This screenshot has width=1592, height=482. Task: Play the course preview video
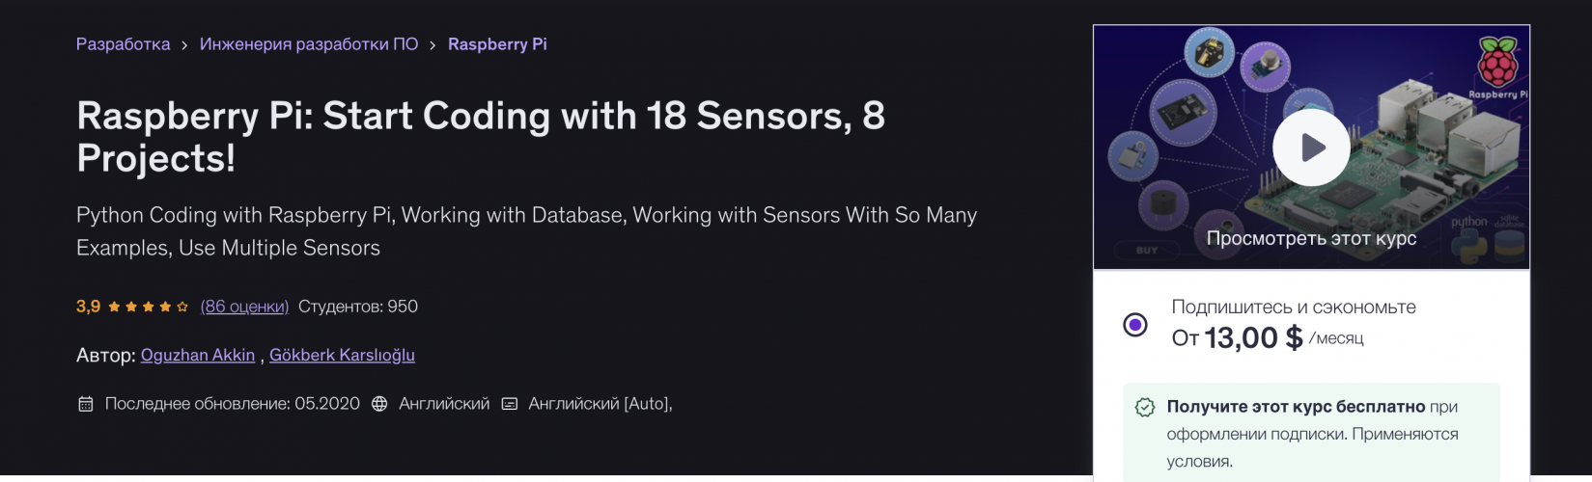click(x=1311, y=147)
